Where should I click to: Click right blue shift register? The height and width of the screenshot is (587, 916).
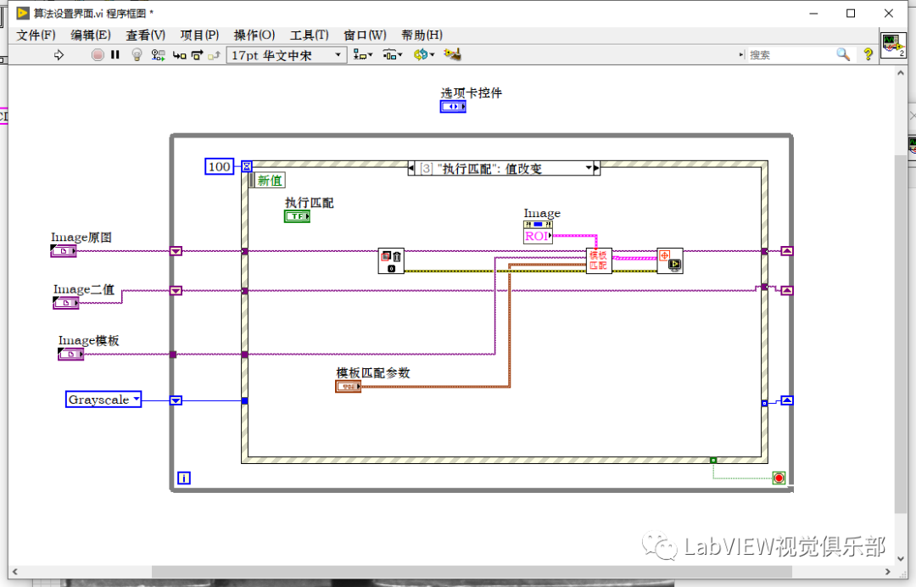pyautogui.click(x=787, y=400)
